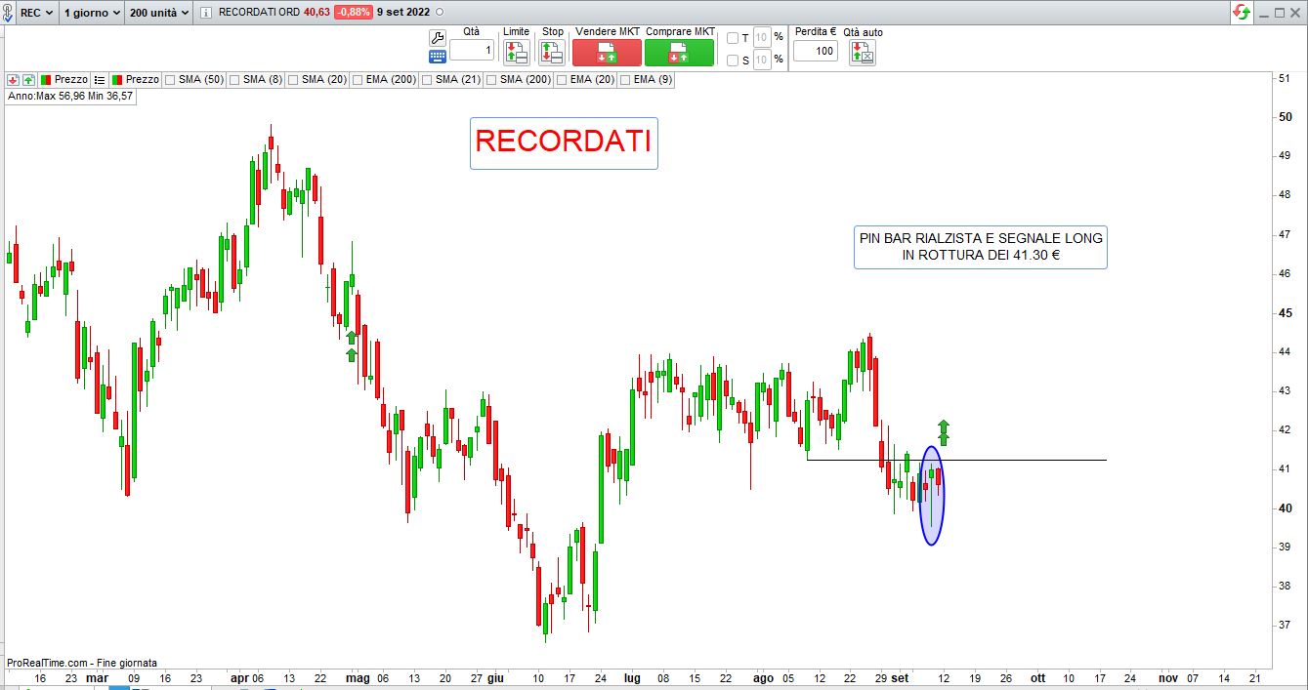Image resolution: width=1308 pixels, height=690 pixels.
Task: Expand the 1 giorno timeframe dropdown
Action: tap(91, 13)
